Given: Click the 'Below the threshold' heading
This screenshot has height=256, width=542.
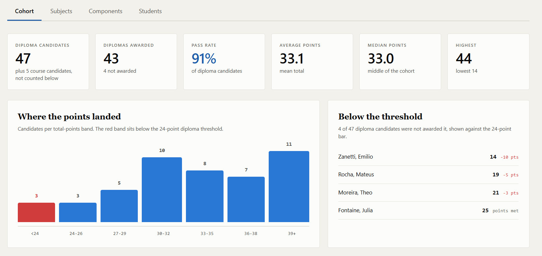Looking at the screenshot, I should click(x=380, y=116).
